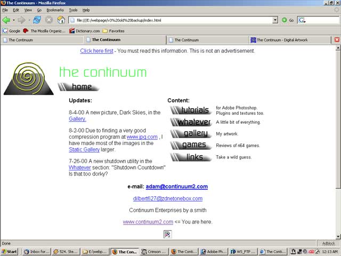Expand the Back button history dropdown arrow
The height and width of the screenshot is (256, 341).
coord(13,20)
